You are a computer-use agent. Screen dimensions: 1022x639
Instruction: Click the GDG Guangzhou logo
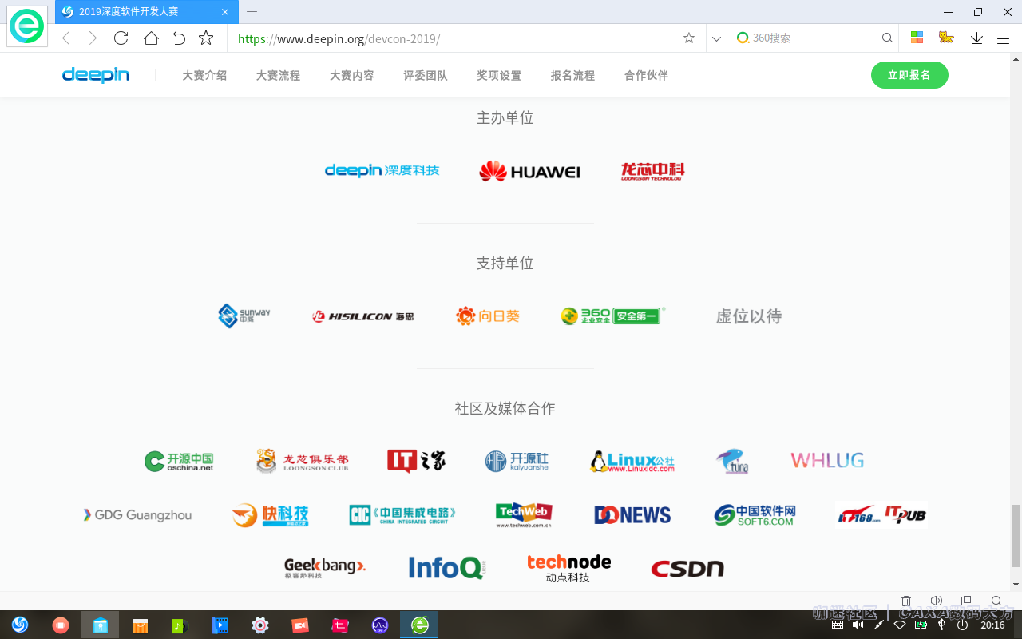(x=137, y=515)
